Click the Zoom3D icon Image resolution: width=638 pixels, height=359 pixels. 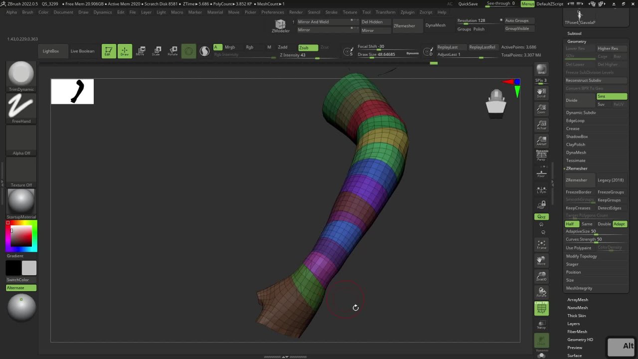pos(541,276)
